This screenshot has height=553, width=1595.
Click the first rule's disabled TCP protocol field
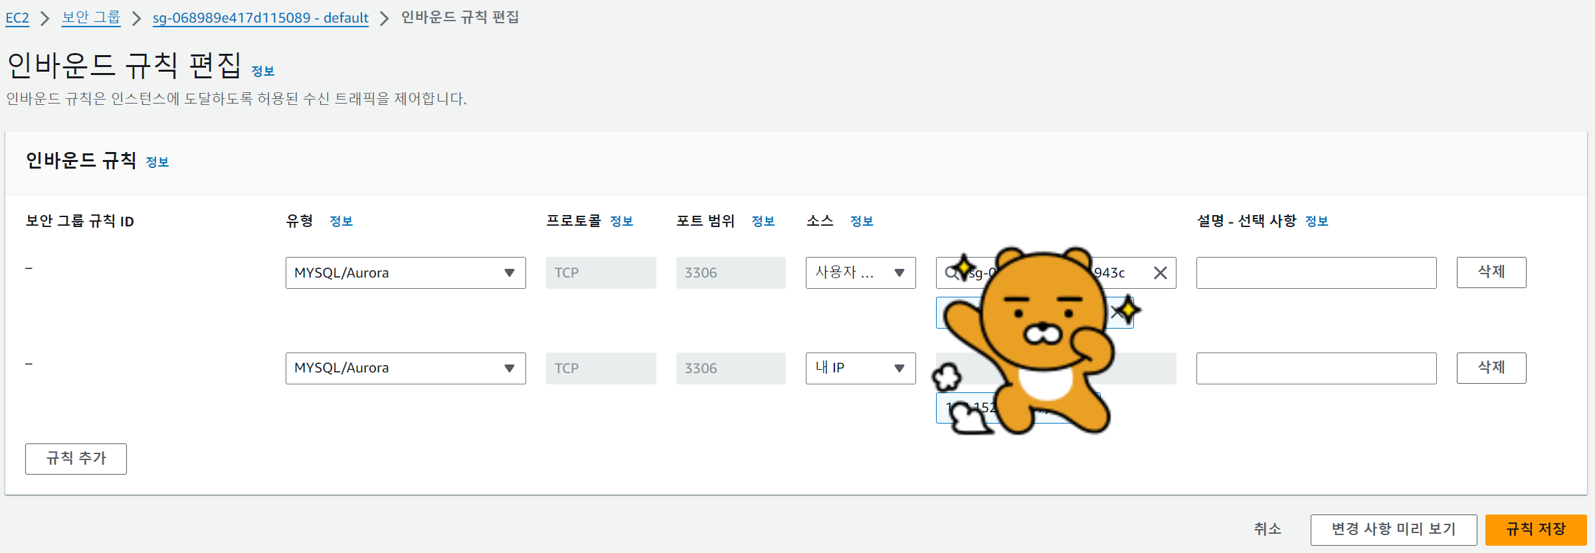(601, 273)
